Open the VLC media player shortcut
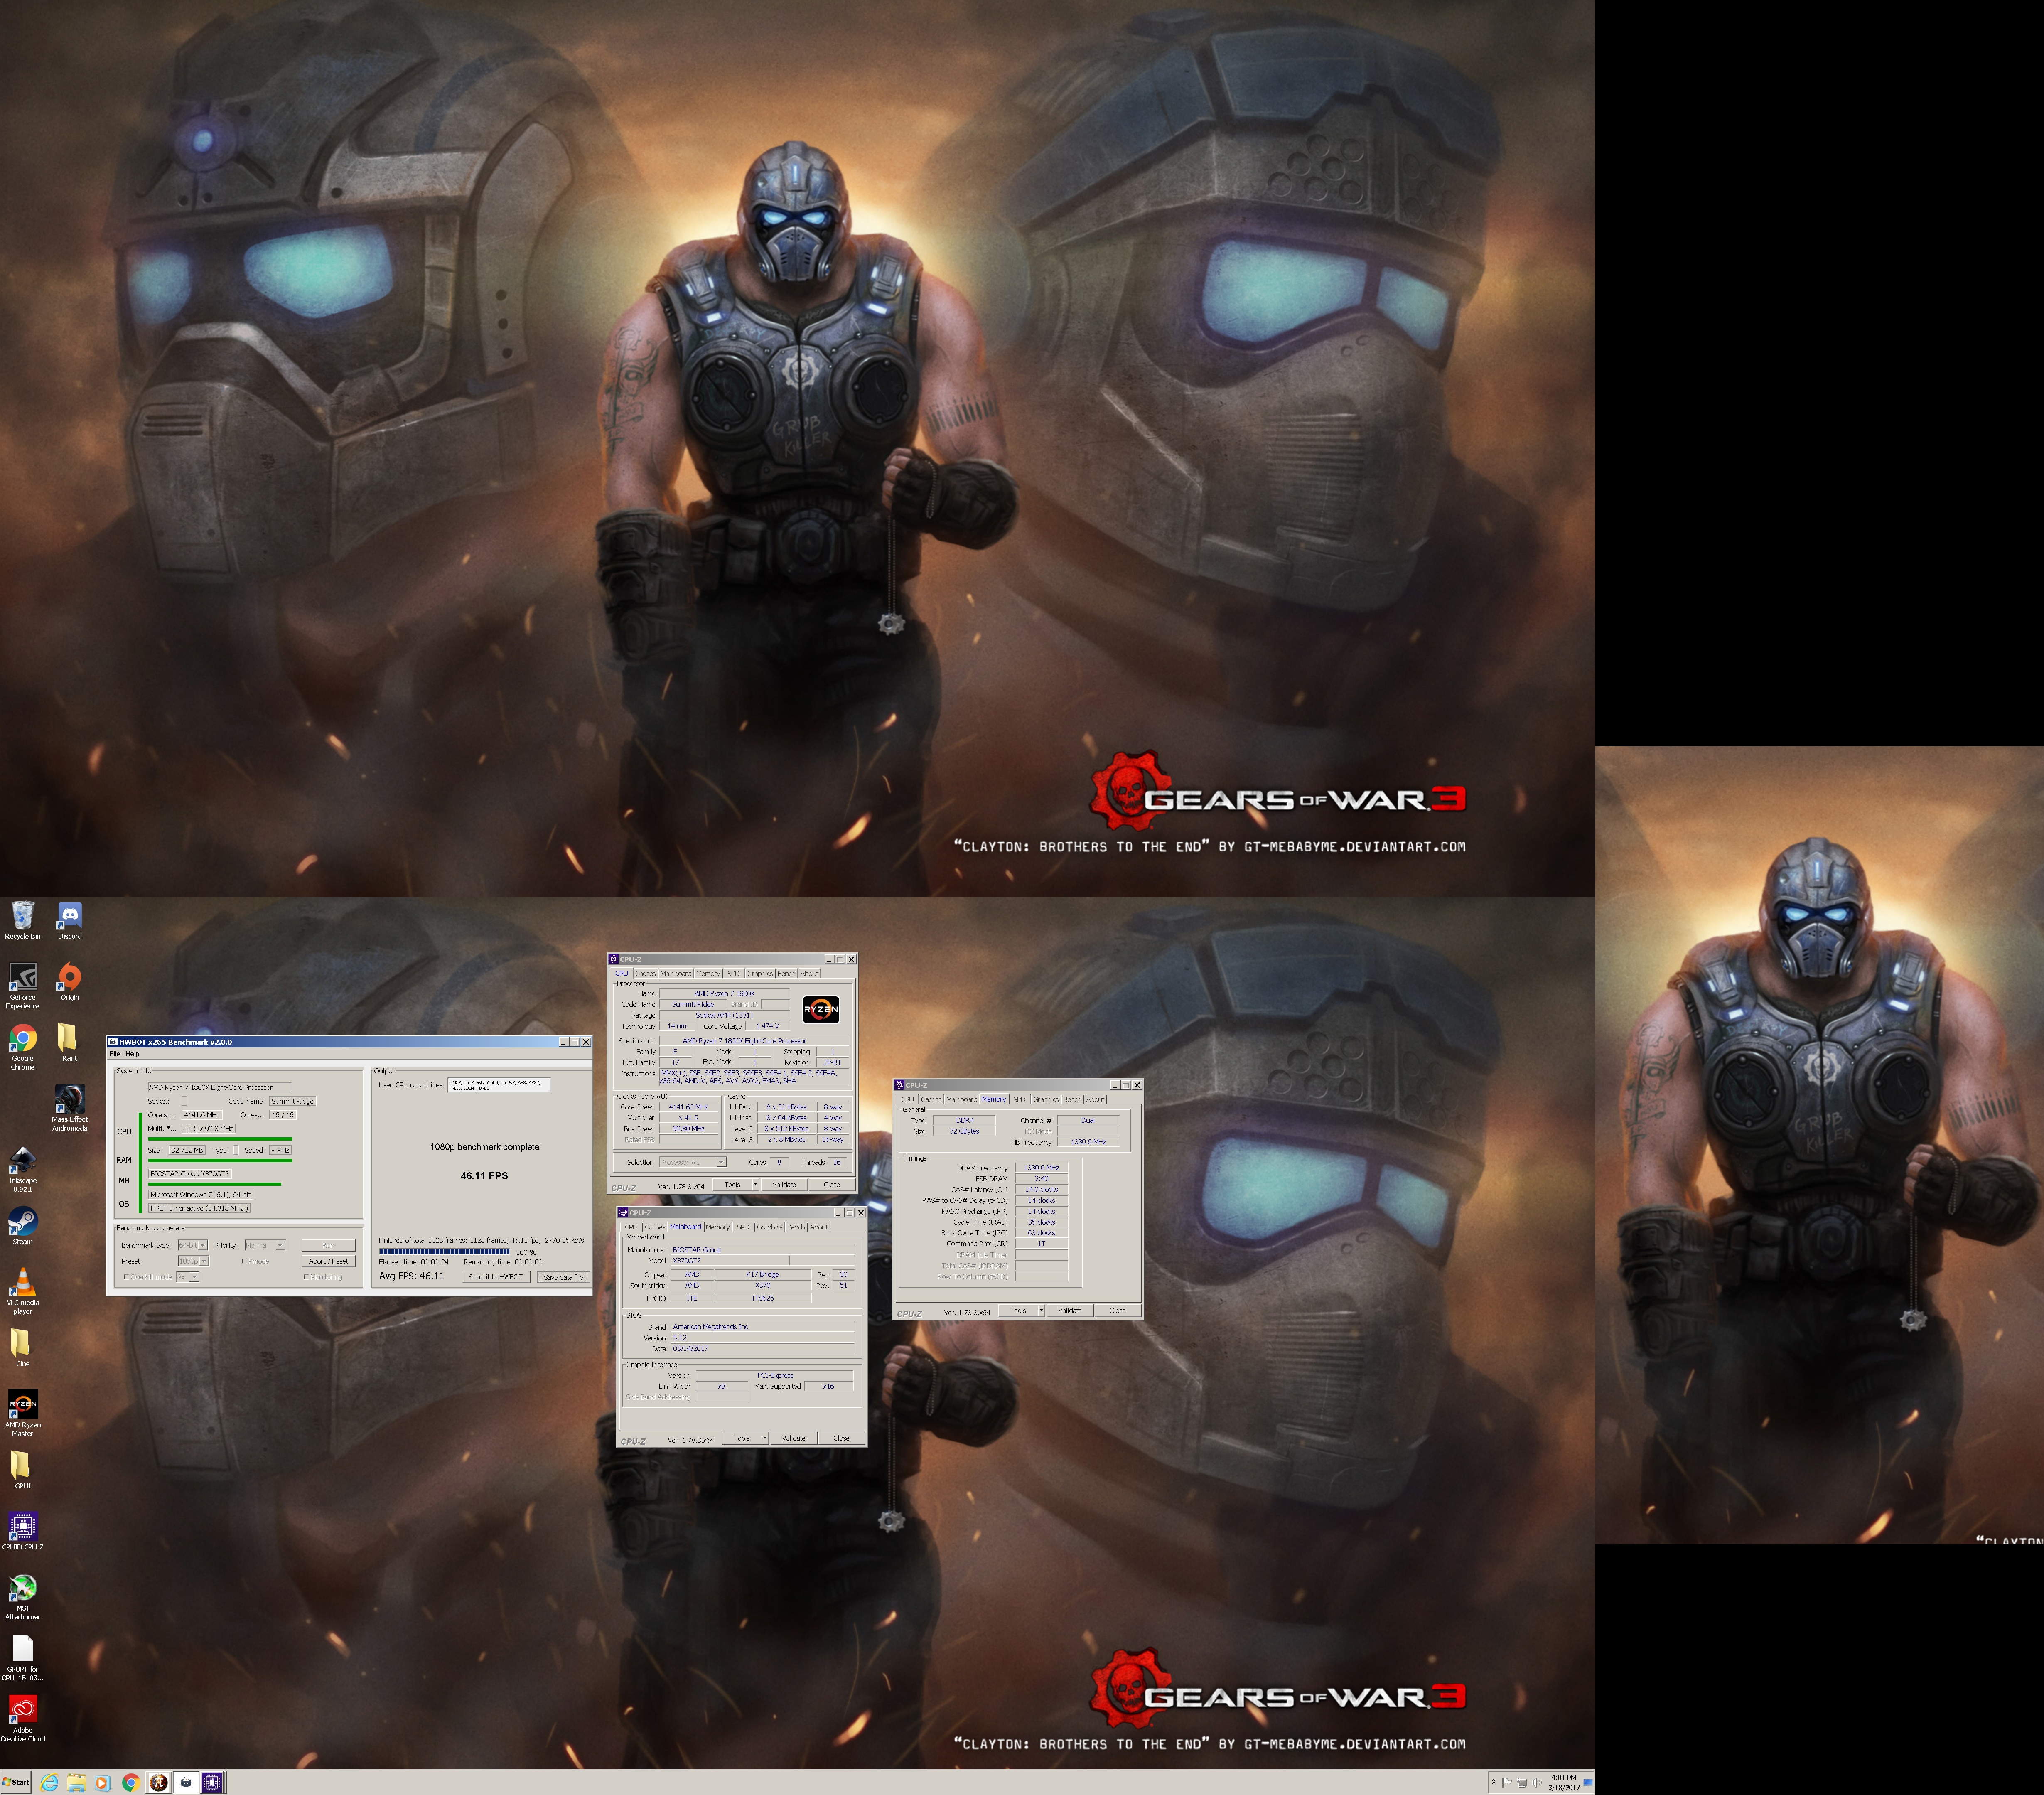The width and height of the screenshot is (2044, 1795). click(23, 1291)
